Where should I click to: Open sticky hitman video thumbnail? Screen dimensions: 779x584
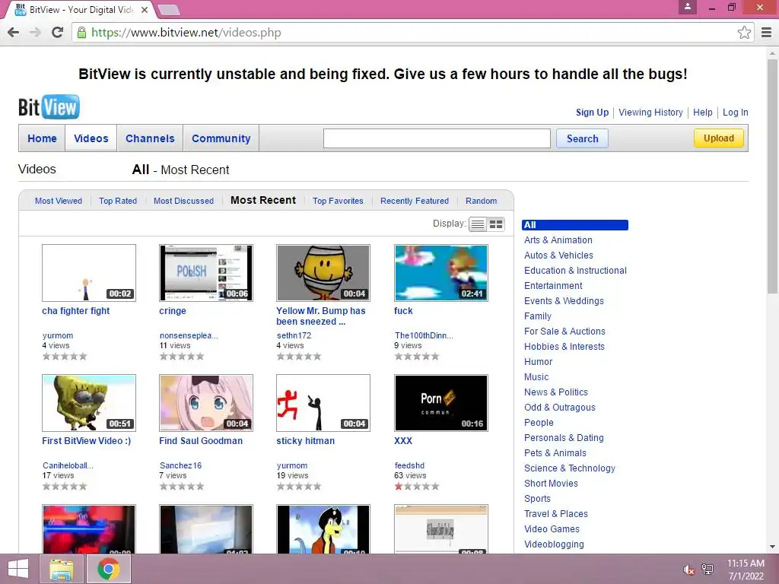click(323, 403)
